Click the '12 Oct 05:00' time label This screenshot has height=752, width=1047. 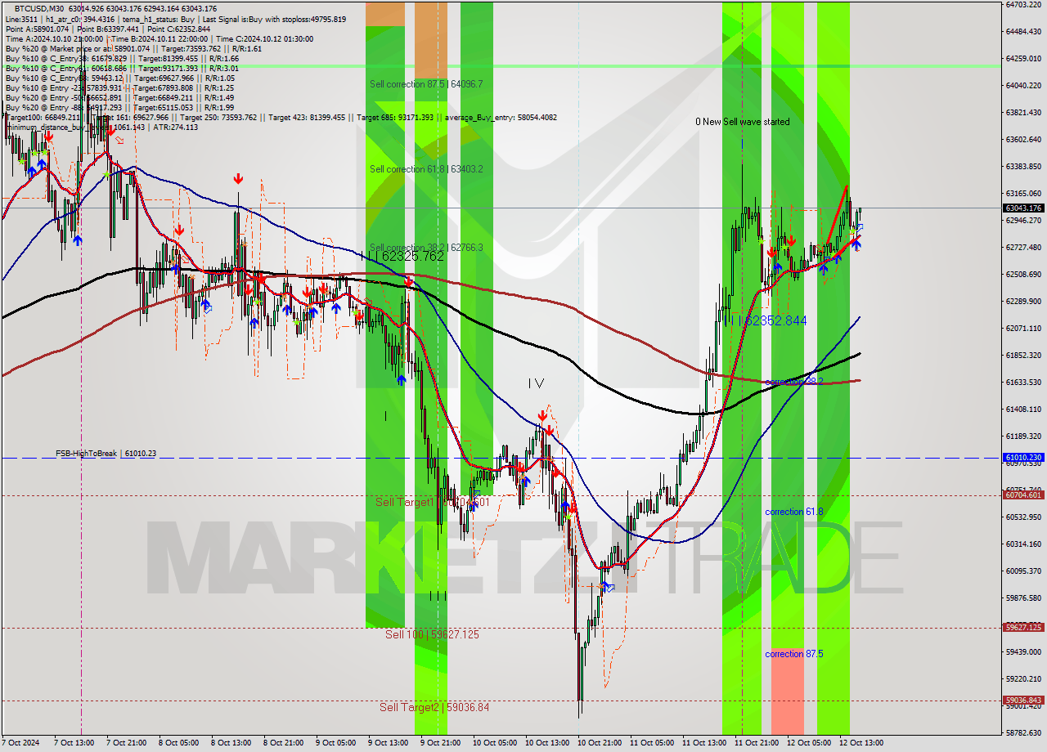809,743
